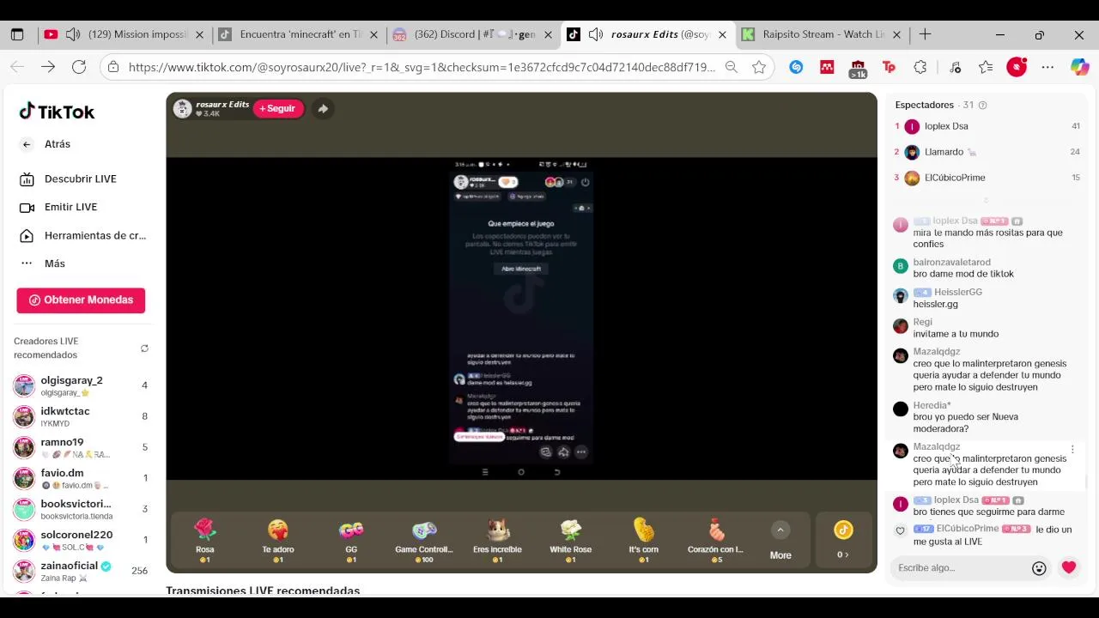Open ramno19 live channel
Screen dimensions: 1099x618
point(81,447)
